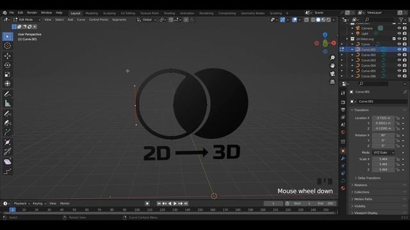Viewport: 410px width, 230px height.
Task: Open the Render properties tab
Action: pyautogui.click(x=343, y=102)
